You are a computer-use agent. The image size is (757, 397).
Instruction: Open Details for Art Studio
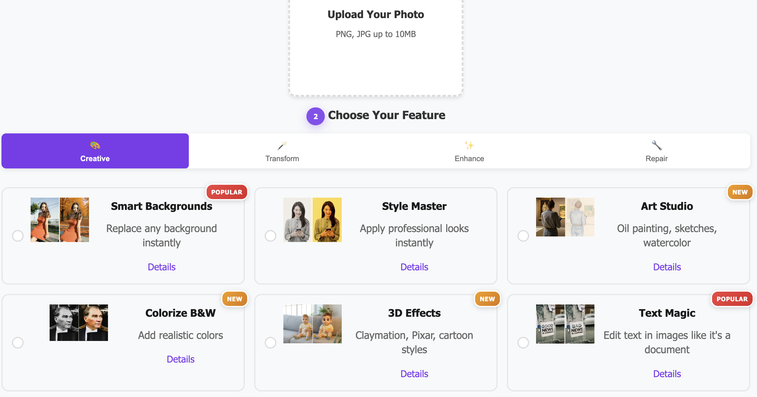pos(667,267)
